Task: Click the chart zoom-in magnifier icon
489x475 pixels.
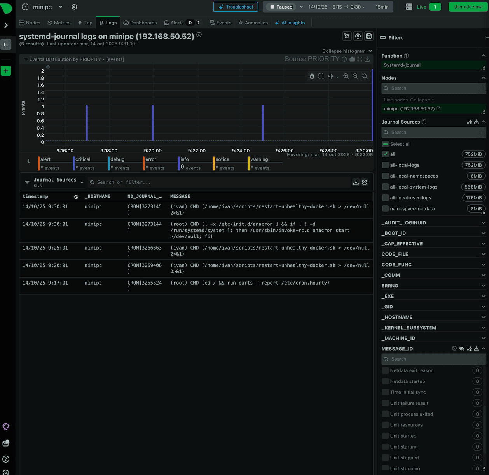Action: tap(346, 76)
